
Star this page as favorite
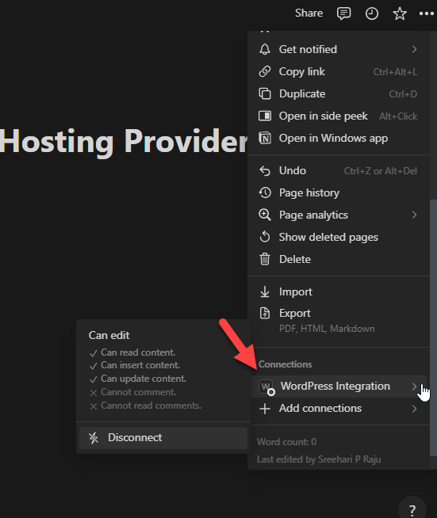pyautogui.click(x=400, y=13)
